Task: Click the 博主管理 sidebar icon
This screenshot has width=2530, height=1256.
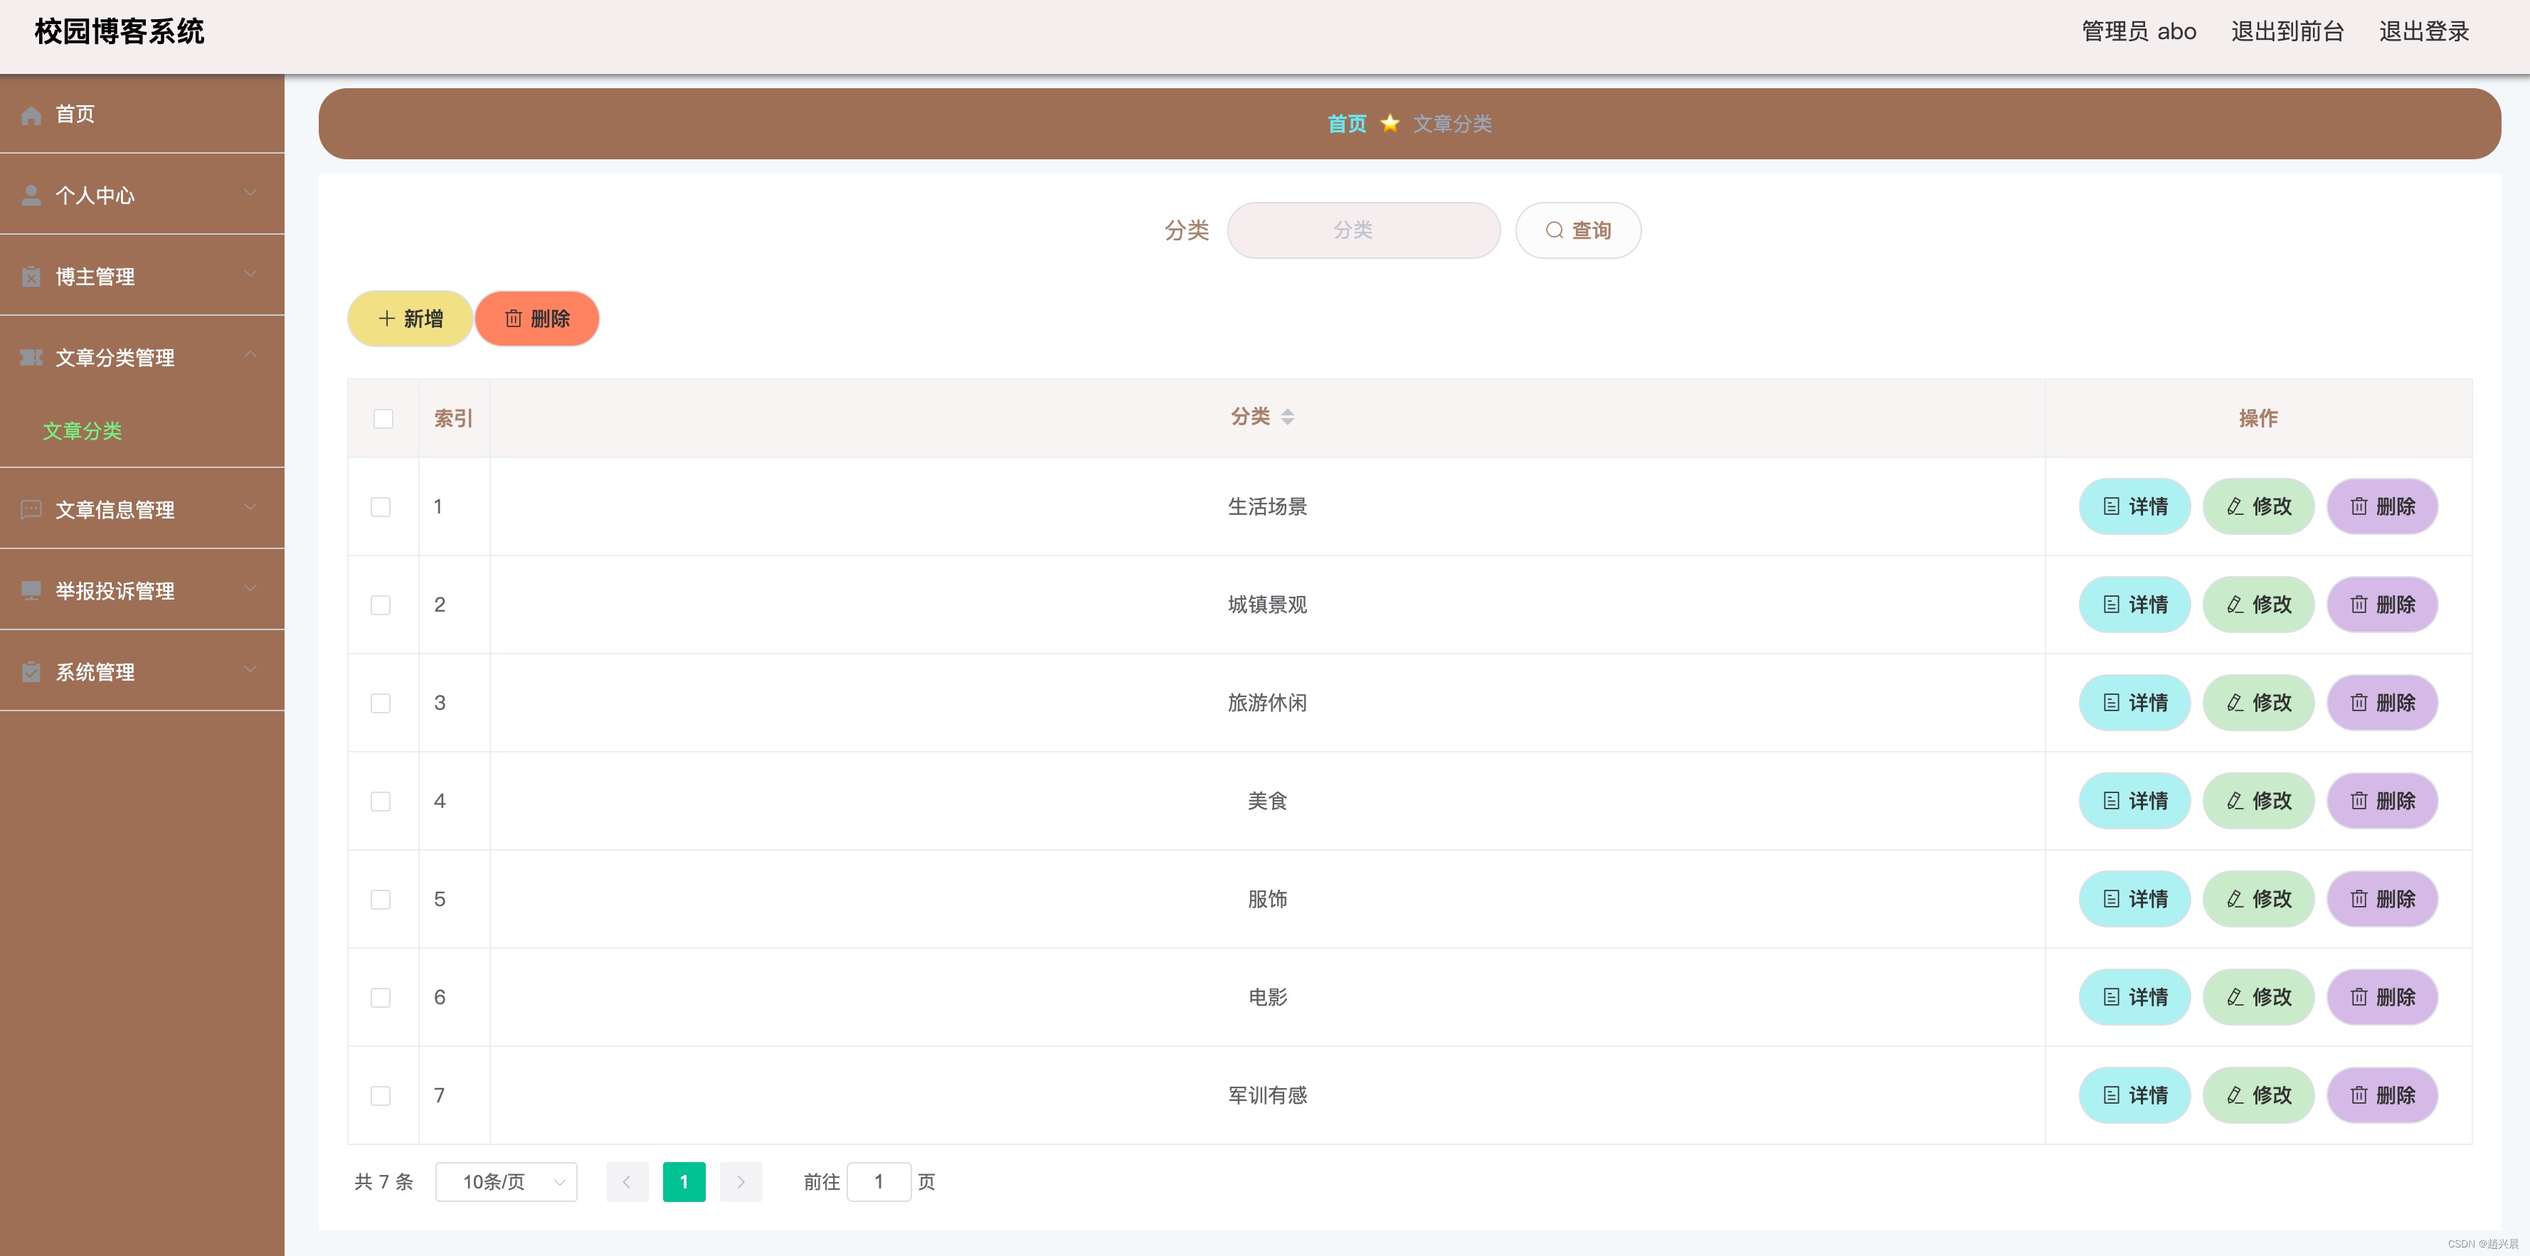Action: (31, 277)
